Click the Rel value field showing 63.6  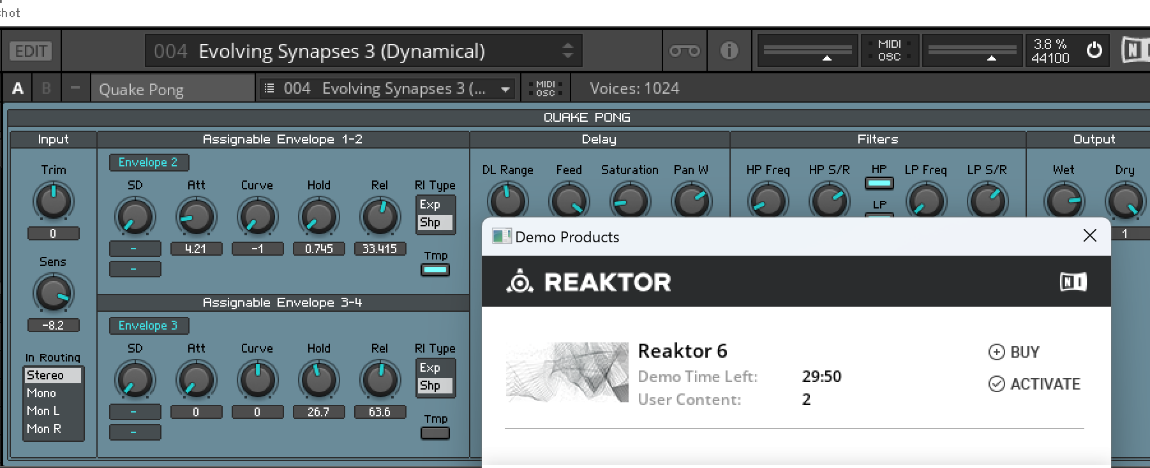(380, 412)
